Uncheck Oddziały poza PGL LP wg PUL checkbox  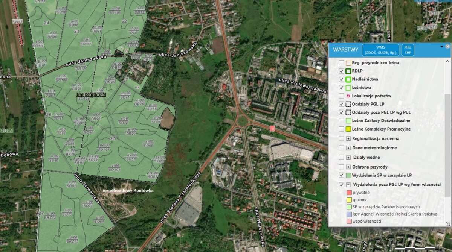(341, 112)
